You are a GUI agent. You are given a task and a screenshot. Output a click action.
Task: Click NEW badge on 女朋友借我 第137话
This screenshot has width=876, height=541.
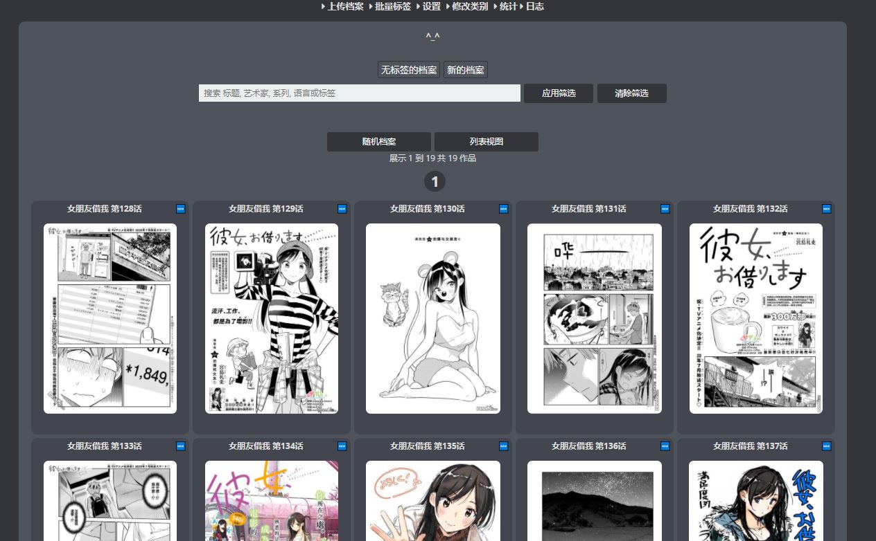827,446
